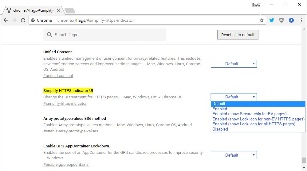Screen dimensions: 307x171
Task: Reload the page with the refresh icon
Action: (x=23, y=20)
